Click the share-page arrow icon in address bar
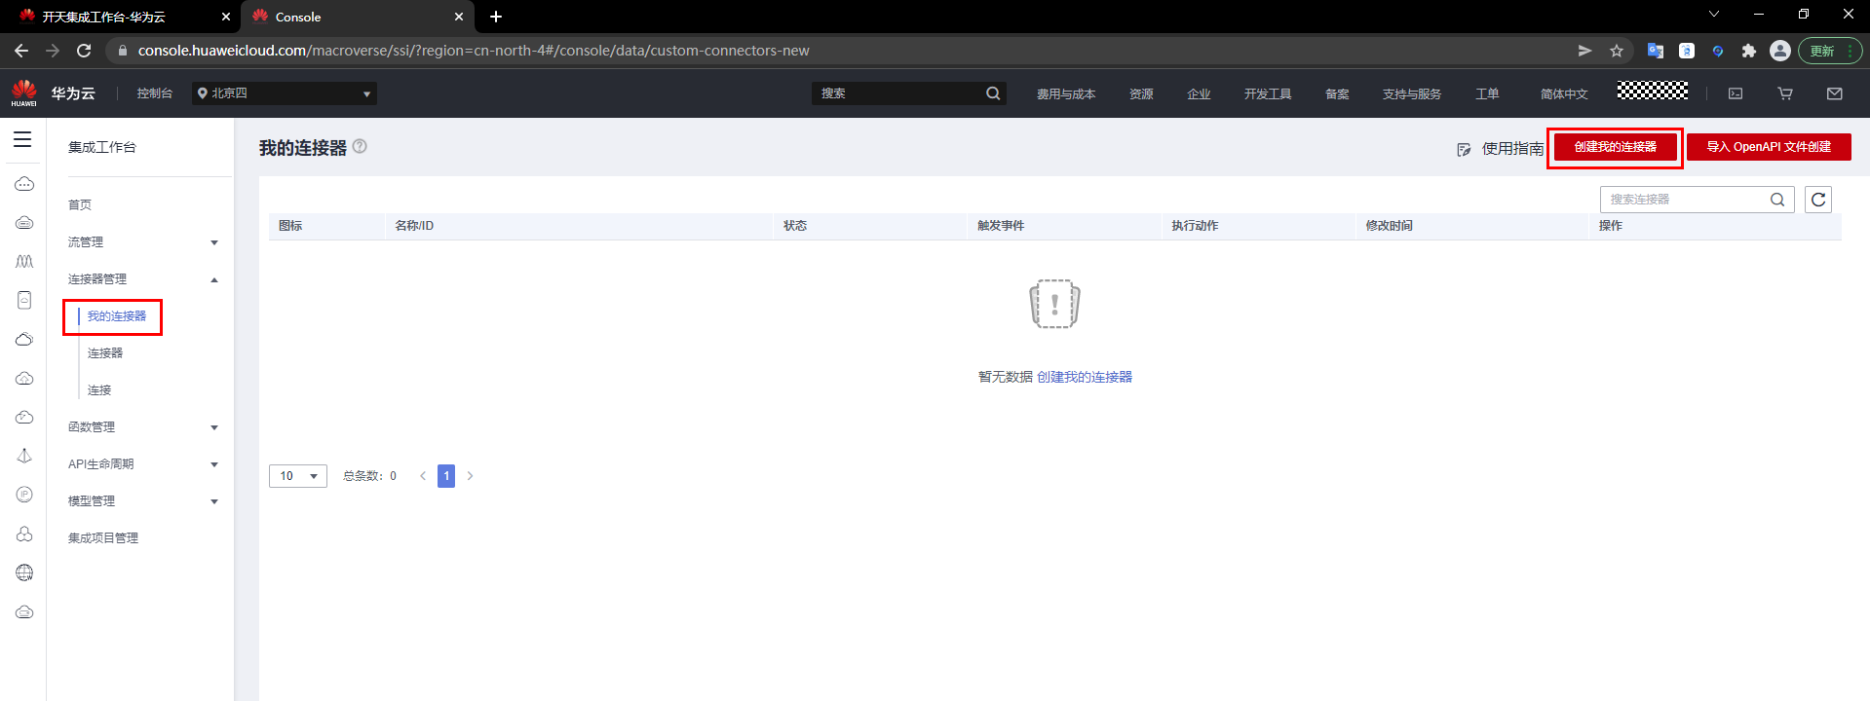The height and width of the screenshot is (701, 1870). pyautogui.click(x=1585, y=51)
